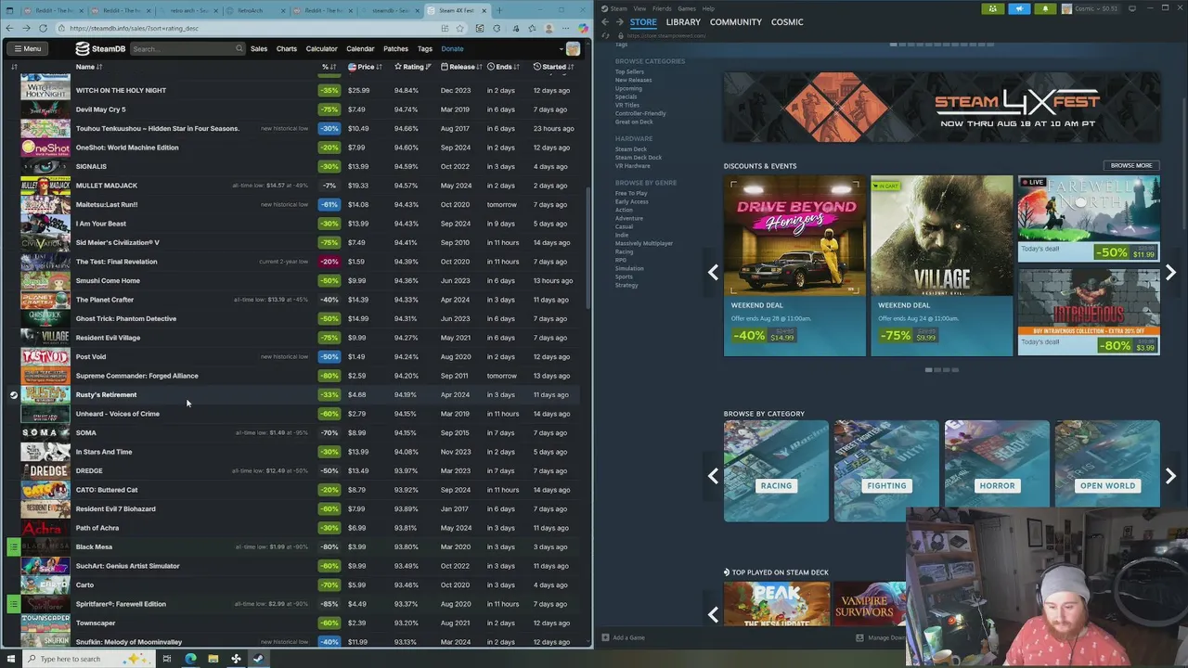Viewport: 1188px width, 668px height.
Task: Click the Steam 4X Fest banner
Action: tap(941, 108)
